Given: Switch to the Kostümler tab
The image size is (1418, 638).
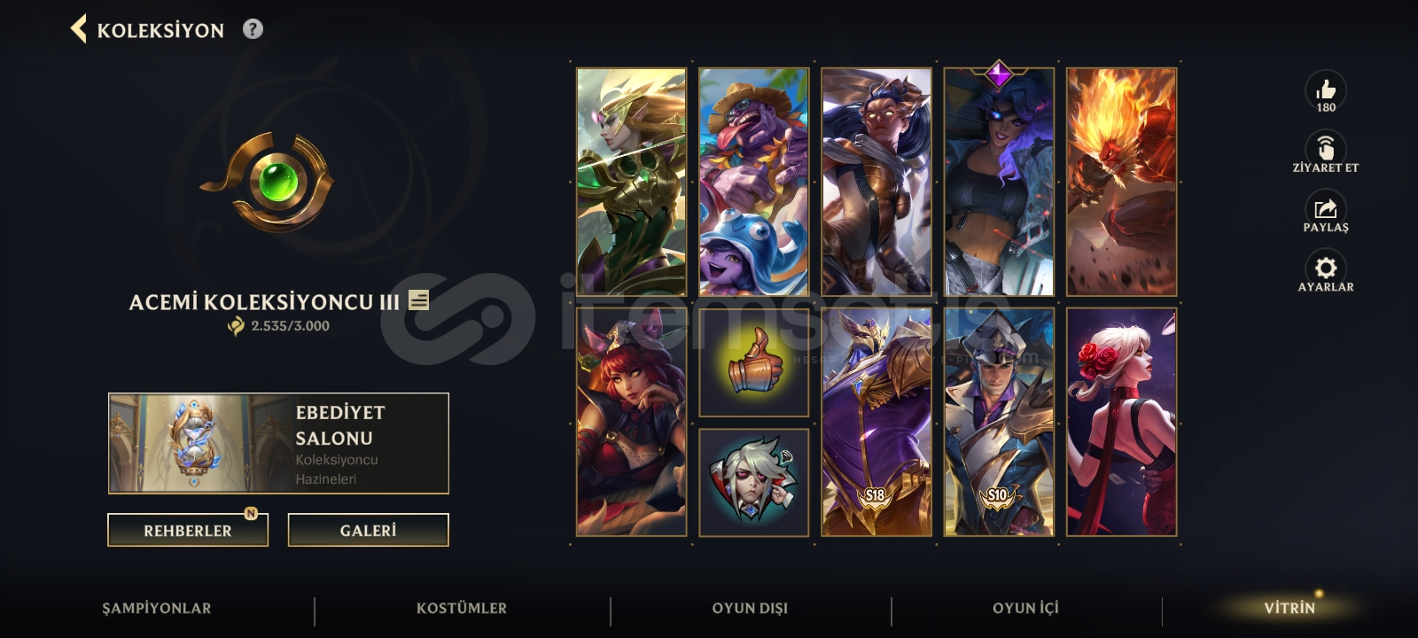Looking at the screenshot, I should coord(462,609).
